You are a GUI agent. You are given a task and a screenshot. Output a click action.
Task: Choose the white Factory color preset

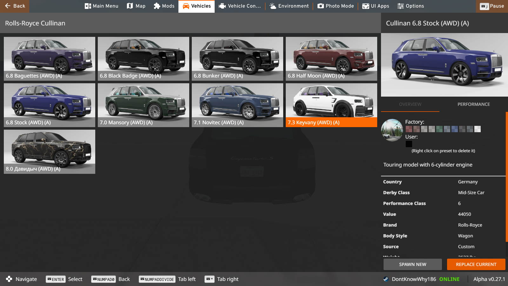[x=478, y=129]
